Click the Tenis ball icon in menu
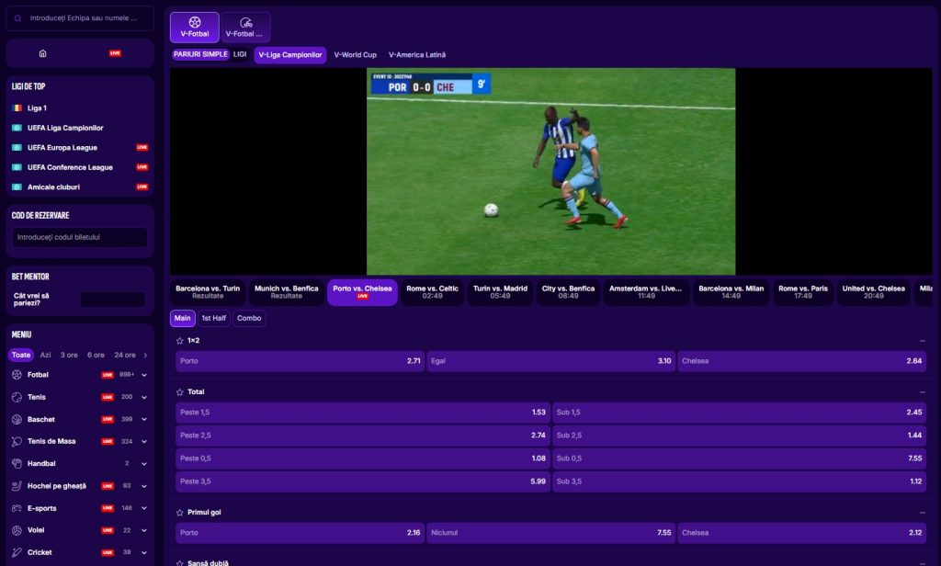Viewport: 941px width, 566px height. click(x=17, y=397)
